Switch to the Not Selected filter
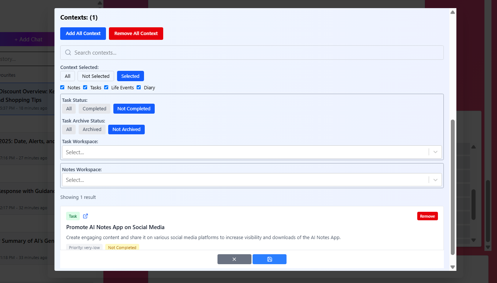The width and height of the screenshot is (497, 283). click(95, 76)
